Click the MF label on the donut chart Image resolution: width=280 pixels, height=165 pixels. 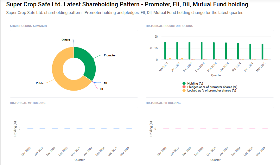[106, 83]
